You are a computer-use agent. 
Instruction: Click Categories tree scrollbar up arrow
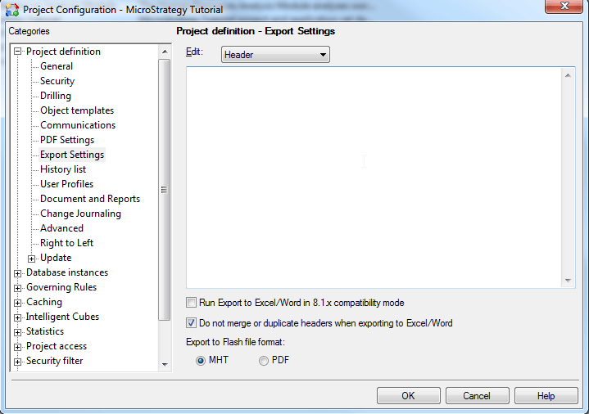(165, 52)
